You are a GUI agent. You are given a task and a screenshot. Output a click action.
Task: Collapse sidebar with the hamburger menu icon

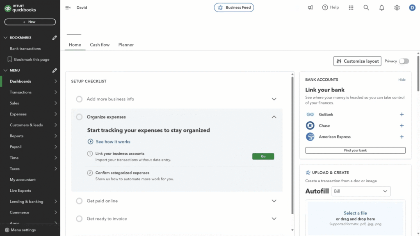[68, 8]
